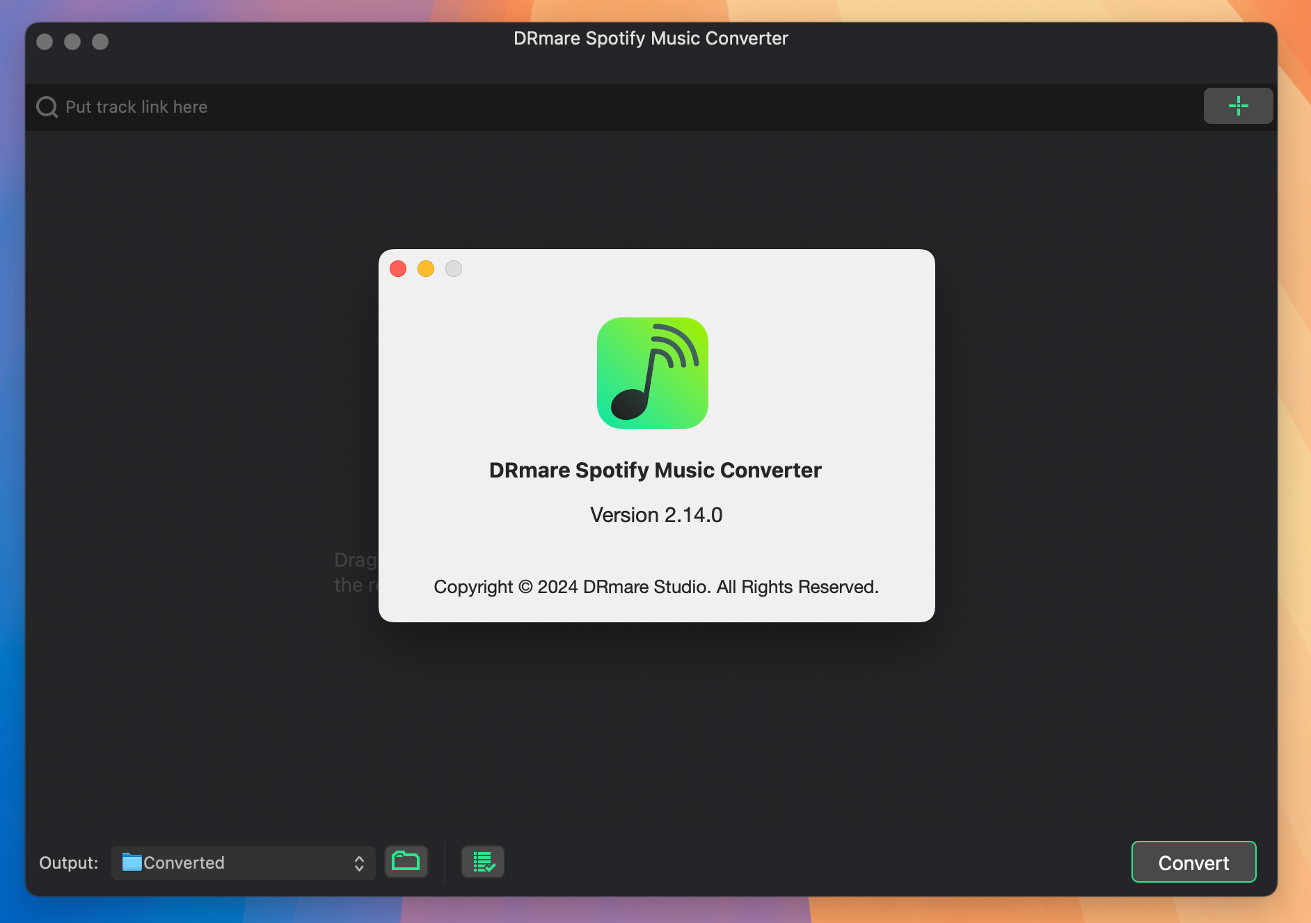Screen dimensions: 1311x923
Task: Click the blue folder icon beside Converted
Action: pos(132,862)
